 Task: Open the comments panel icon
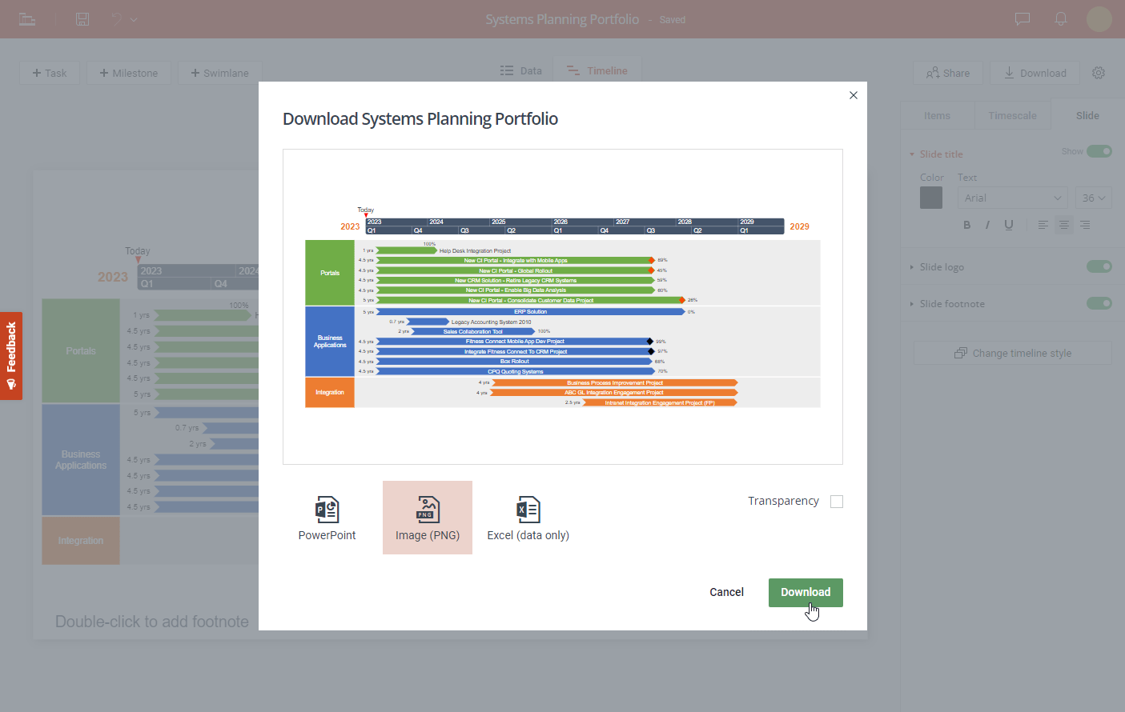pos(1022,19)
